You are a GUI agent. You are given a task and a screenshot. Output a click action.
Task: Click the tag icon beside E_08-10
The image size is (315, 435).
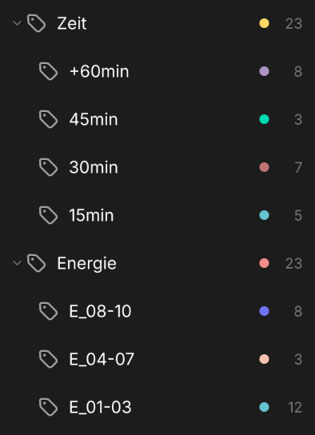(48, 311)
